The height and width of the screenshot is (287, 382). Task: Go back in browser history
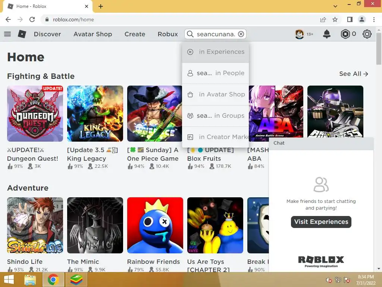[8, 19]
